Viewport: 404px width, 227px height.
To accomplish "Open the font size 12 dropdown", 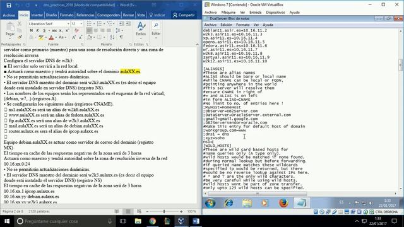I will click(x=81, y=24).
